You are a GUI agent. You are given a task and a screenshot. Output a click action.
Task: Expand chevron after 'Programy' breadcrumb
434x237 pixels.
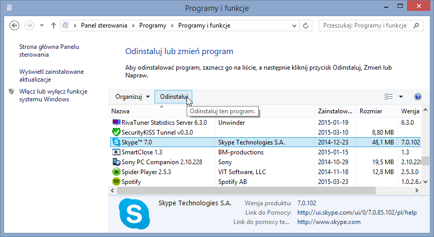(173, 25)
